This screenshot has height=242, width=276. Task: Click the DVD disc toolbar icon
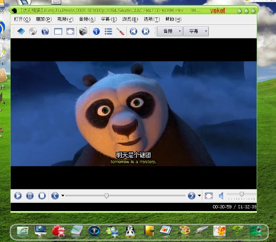pyautogui.click(x=33, y=31)
